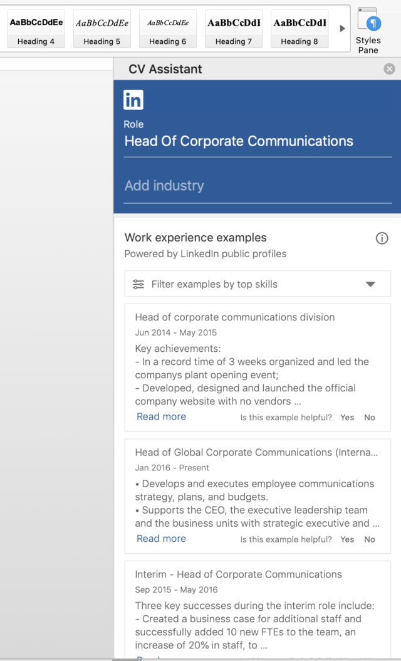The image size is (401, 661).
Task: Open Filter examples by top skills dropdown
Action: pyautogui.click(x=370, y=284)
